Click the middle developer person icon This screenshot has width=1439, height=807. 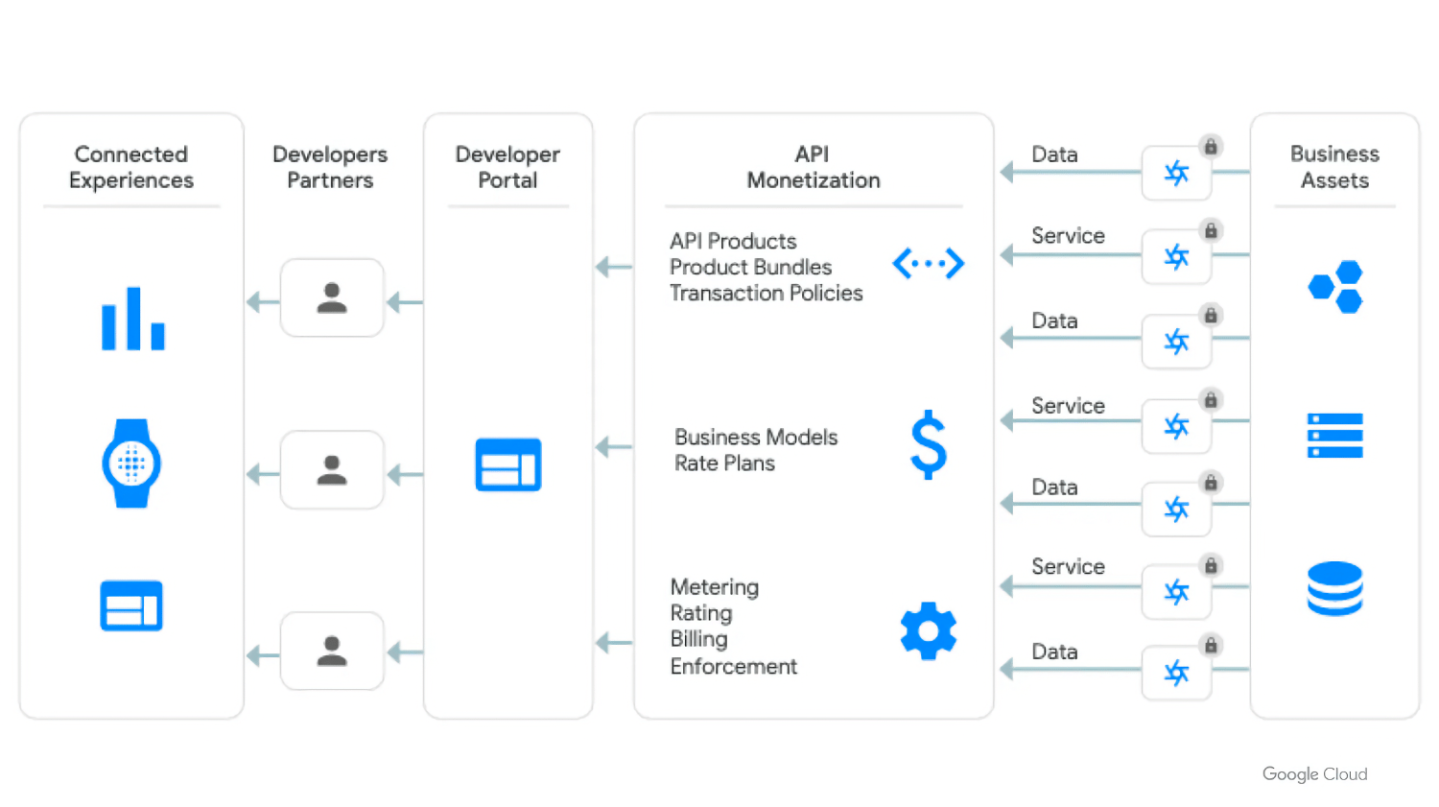pos(332,469)
